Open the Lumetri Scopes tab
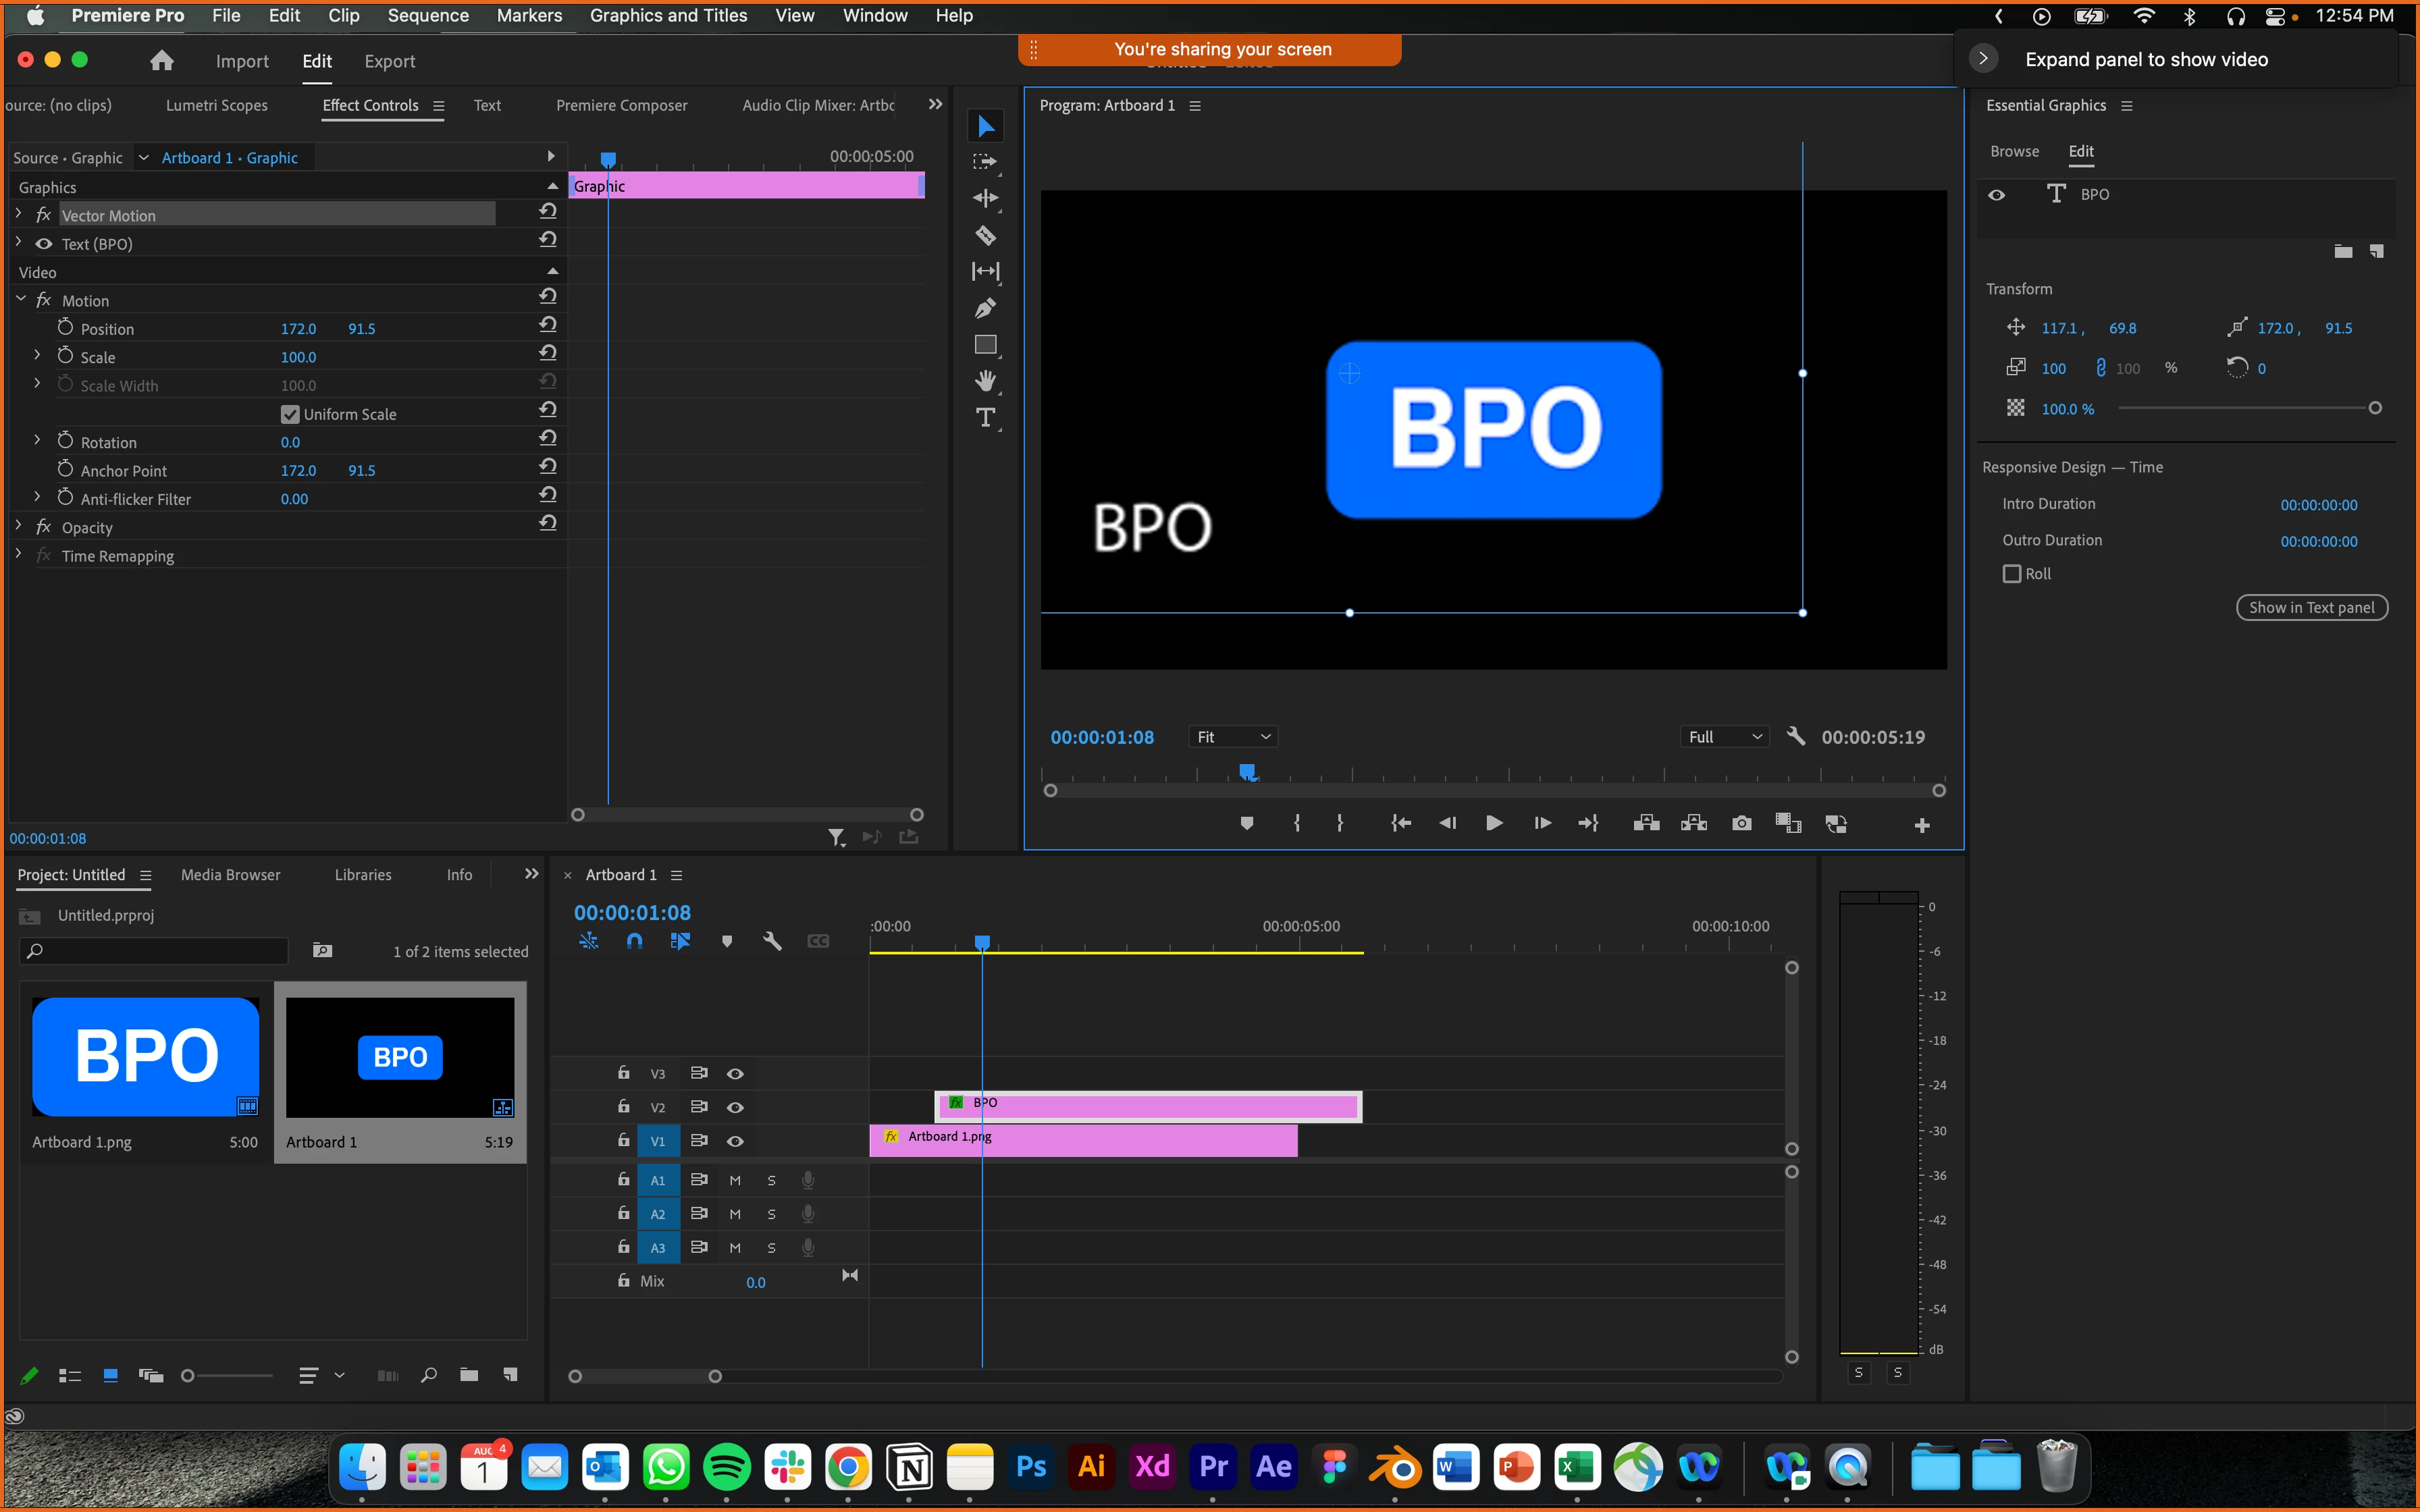This screenshot has width=2420, height=1512. 216,105
